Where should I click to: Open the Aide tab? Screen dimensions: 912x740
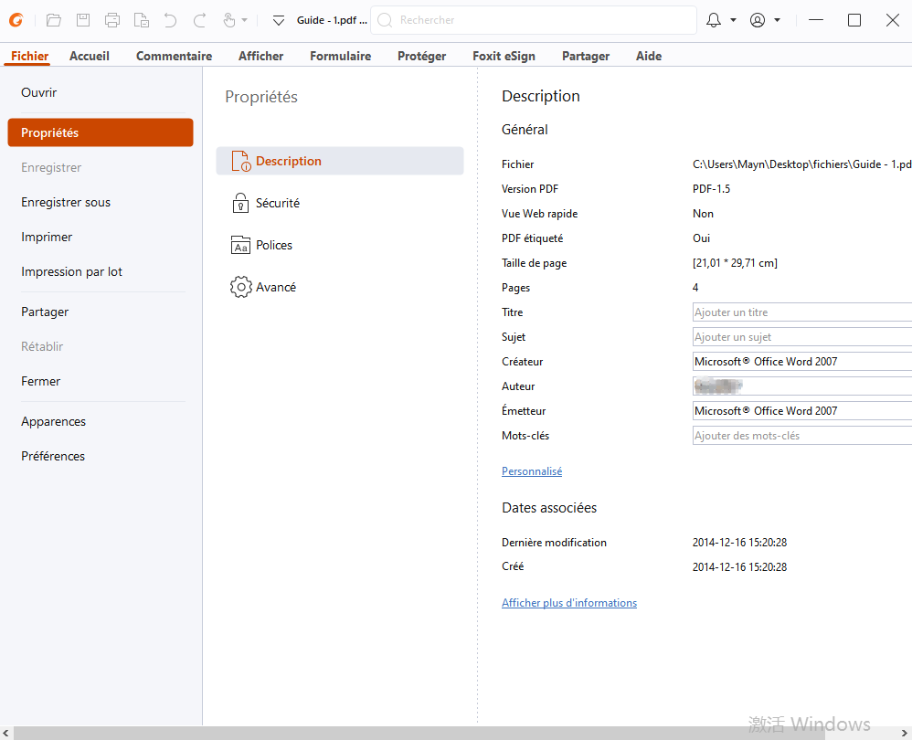pos(649,56)
